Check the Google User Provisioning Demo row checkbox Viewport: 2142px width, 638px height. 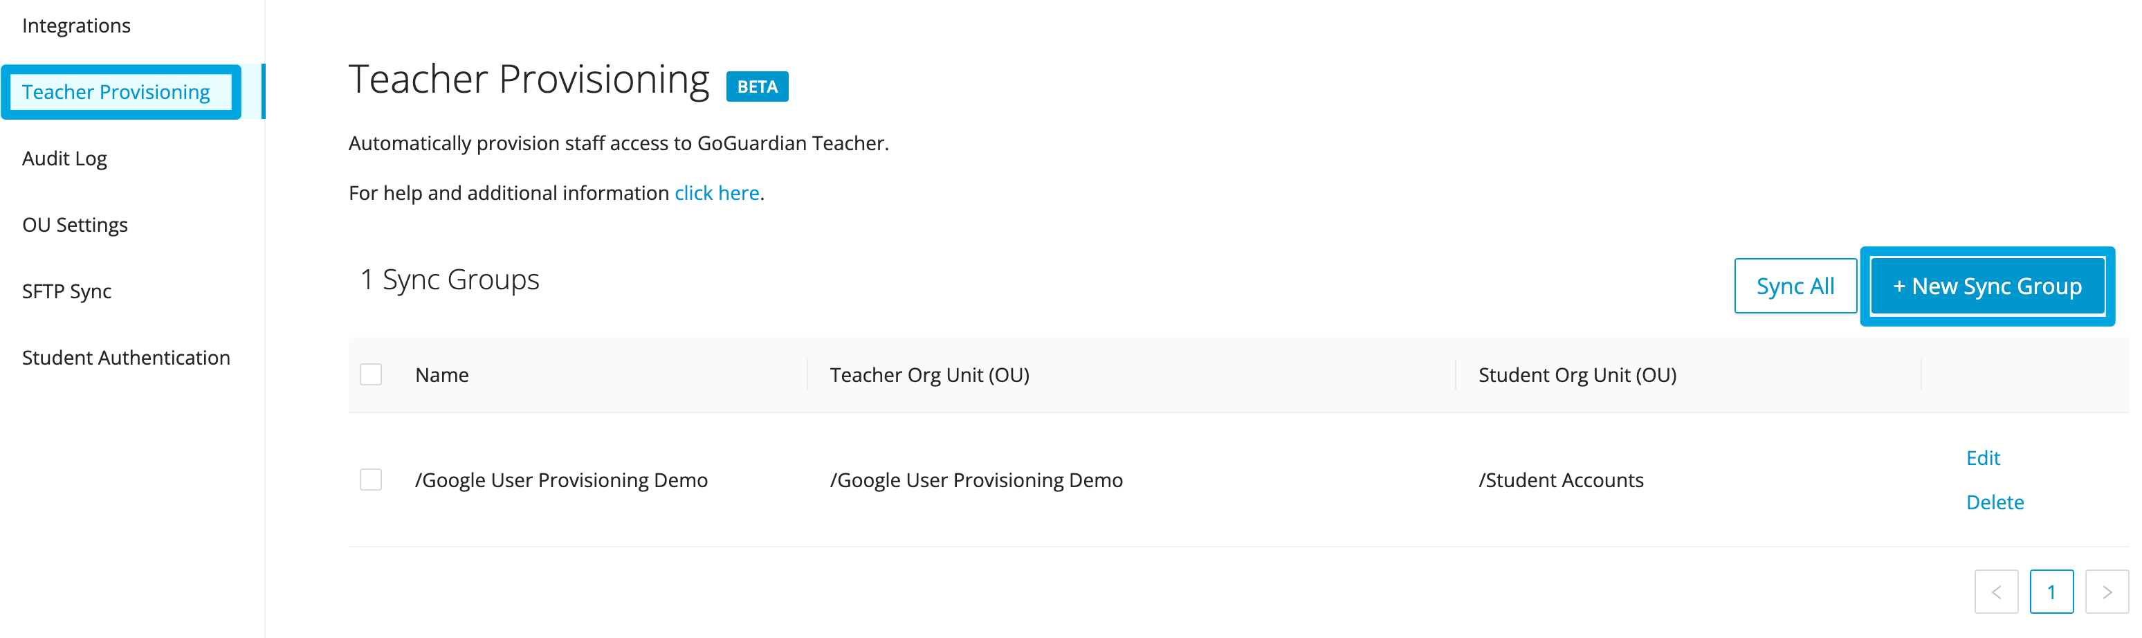[371, 479]
